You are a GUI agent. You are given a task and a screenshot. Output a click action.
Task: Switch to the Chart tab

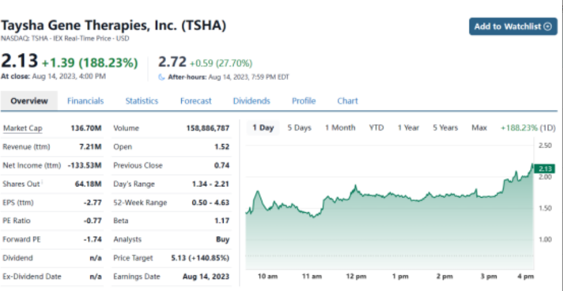click(347, 101)
